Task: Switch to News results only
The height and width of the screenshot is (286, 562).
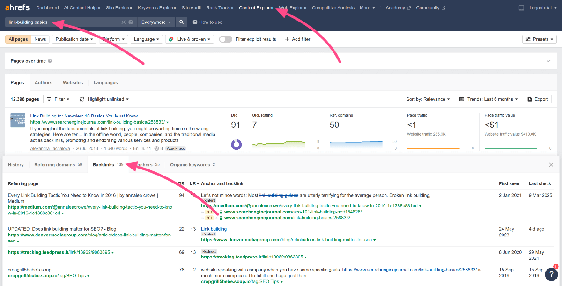Action: point(40,39)
